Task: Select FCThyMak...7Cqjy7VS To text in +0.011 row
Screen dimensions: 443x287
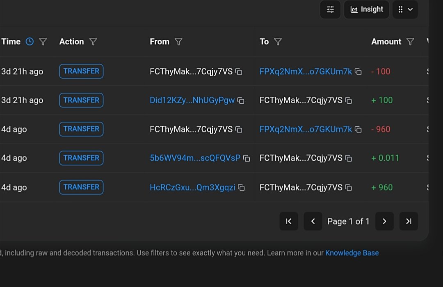Action: (x=301, y=158)
